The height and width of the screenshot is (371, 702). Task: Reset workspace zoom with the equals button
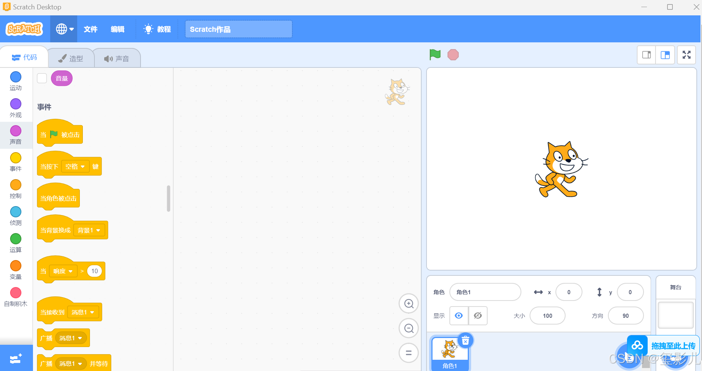(409, 353)
